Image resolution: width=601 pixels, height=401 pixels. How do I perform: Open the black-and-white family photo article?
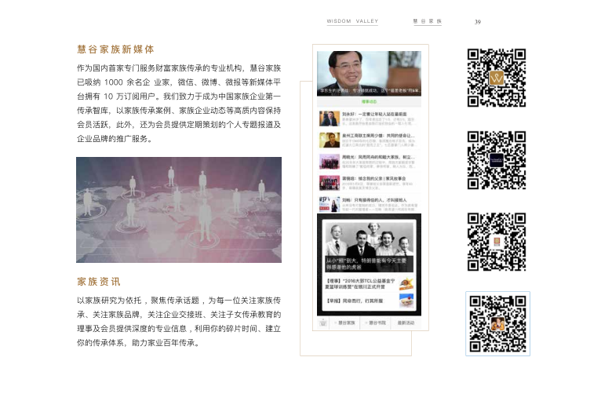369,246
